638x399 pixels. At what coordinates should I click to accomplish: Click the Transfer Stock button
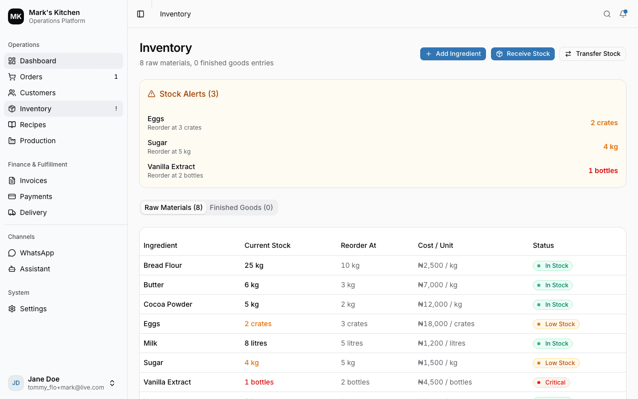tap(592, 54)
